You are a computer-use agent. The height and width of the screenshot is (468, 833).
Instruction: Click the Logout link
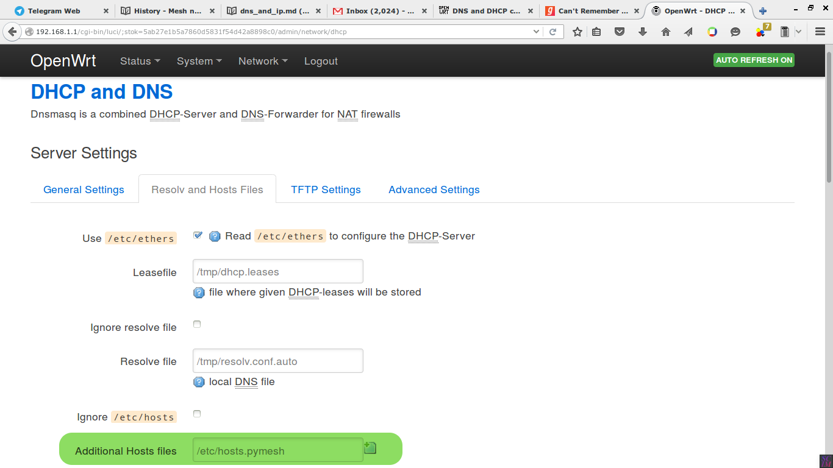coord(321,61)
